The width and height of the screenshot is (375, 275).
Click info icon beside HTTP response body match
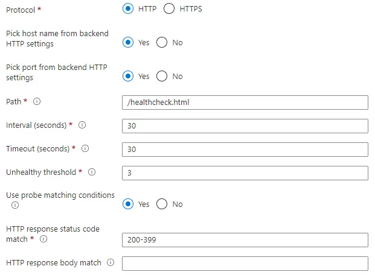pyautogui.click(x=111, y=262)
